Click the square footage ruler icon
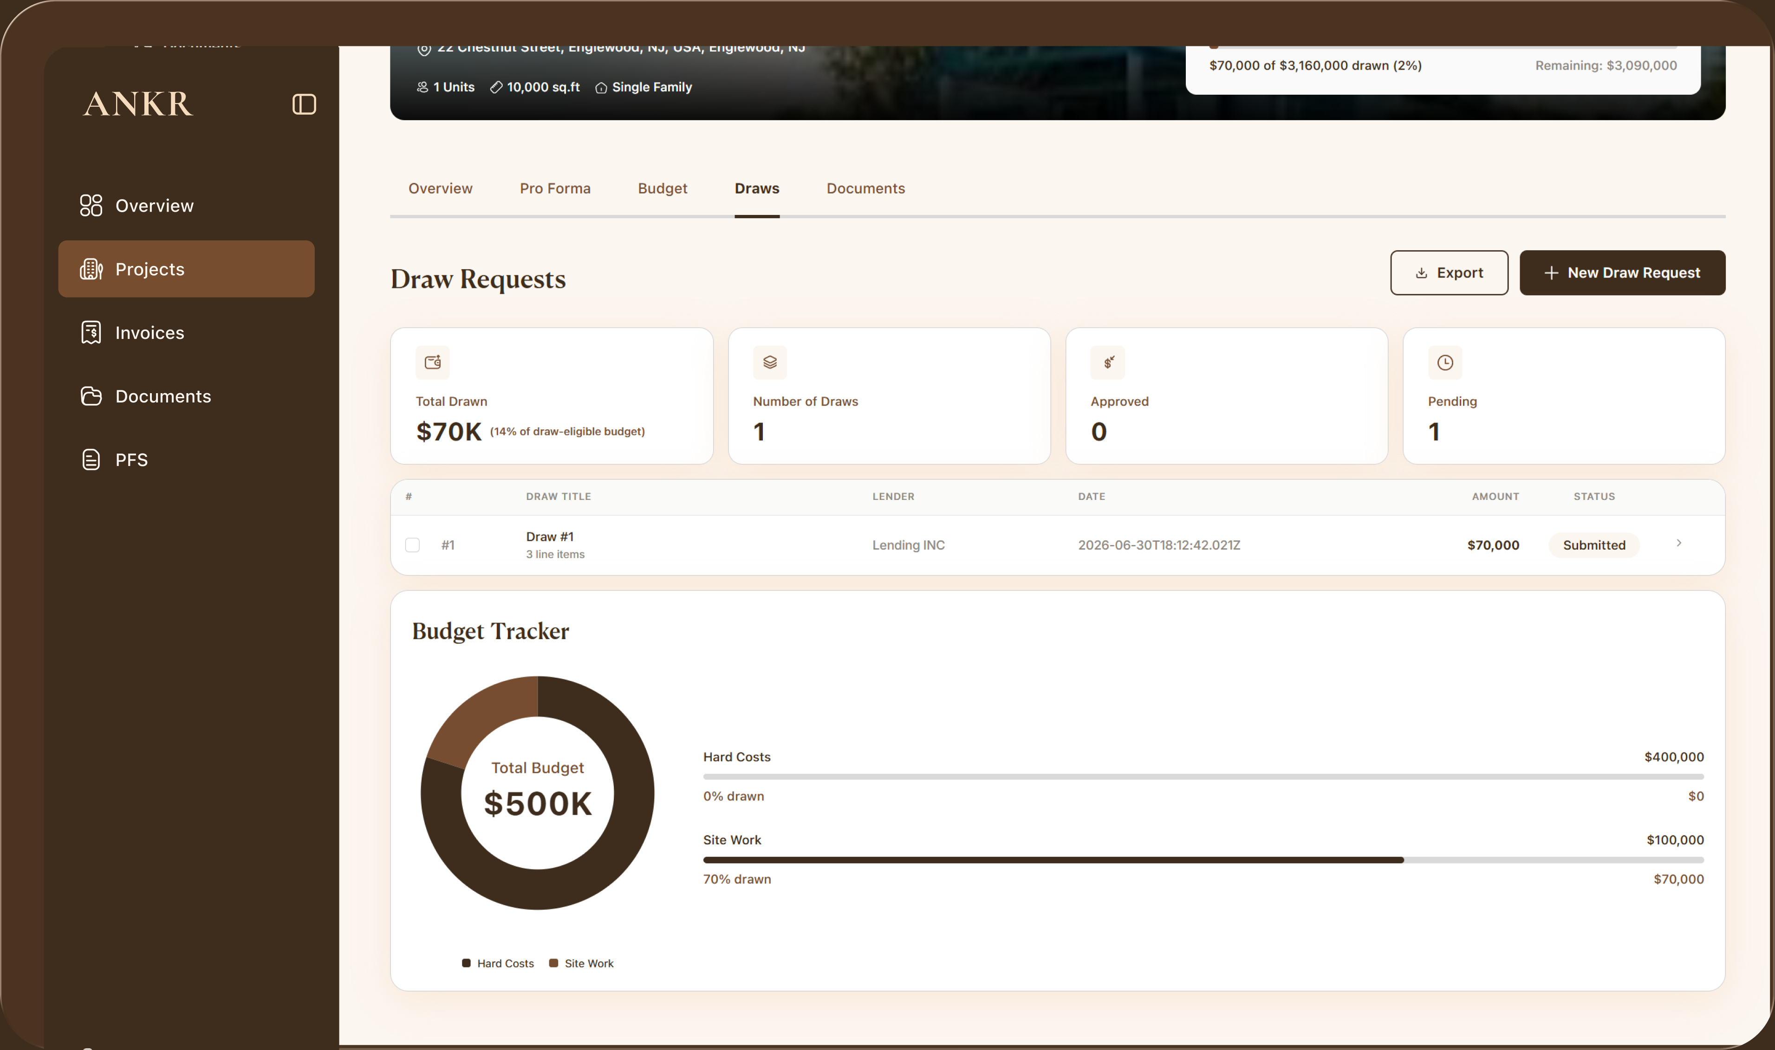 point(496,87)
